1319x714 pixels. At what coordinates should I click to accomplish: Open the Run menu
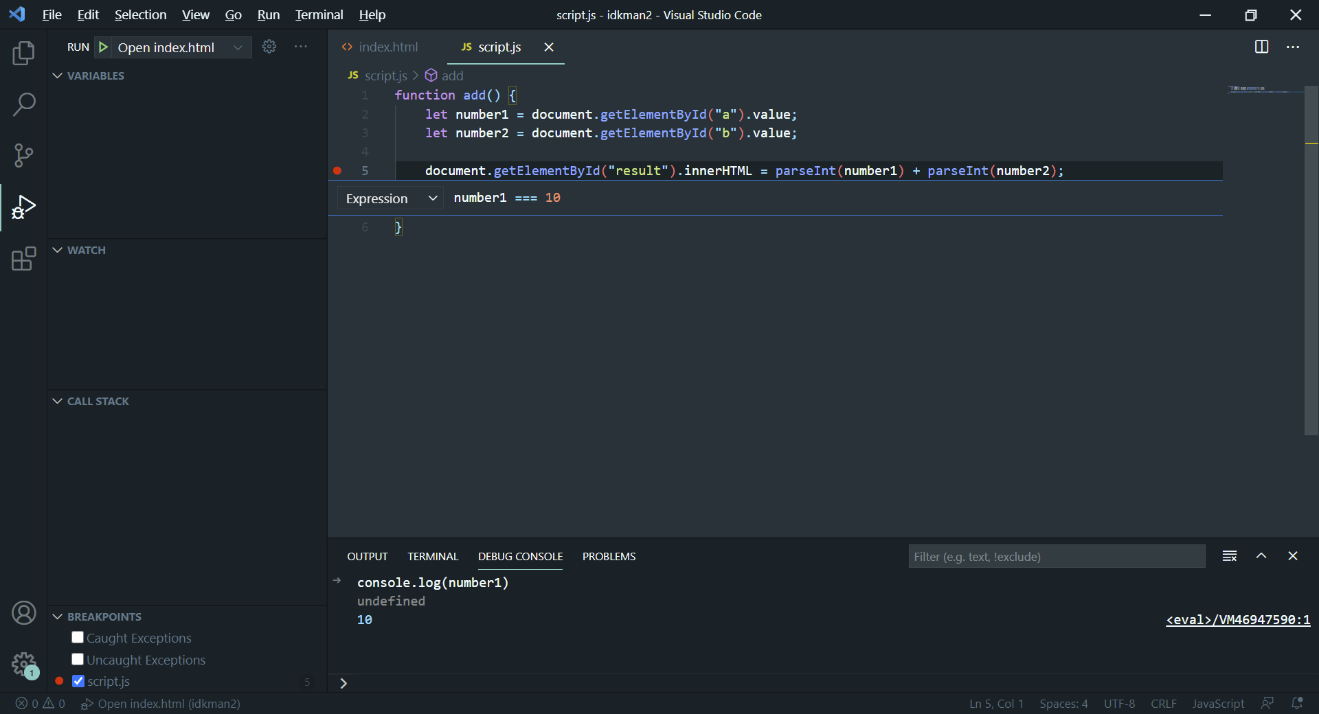tap(268, 14)
